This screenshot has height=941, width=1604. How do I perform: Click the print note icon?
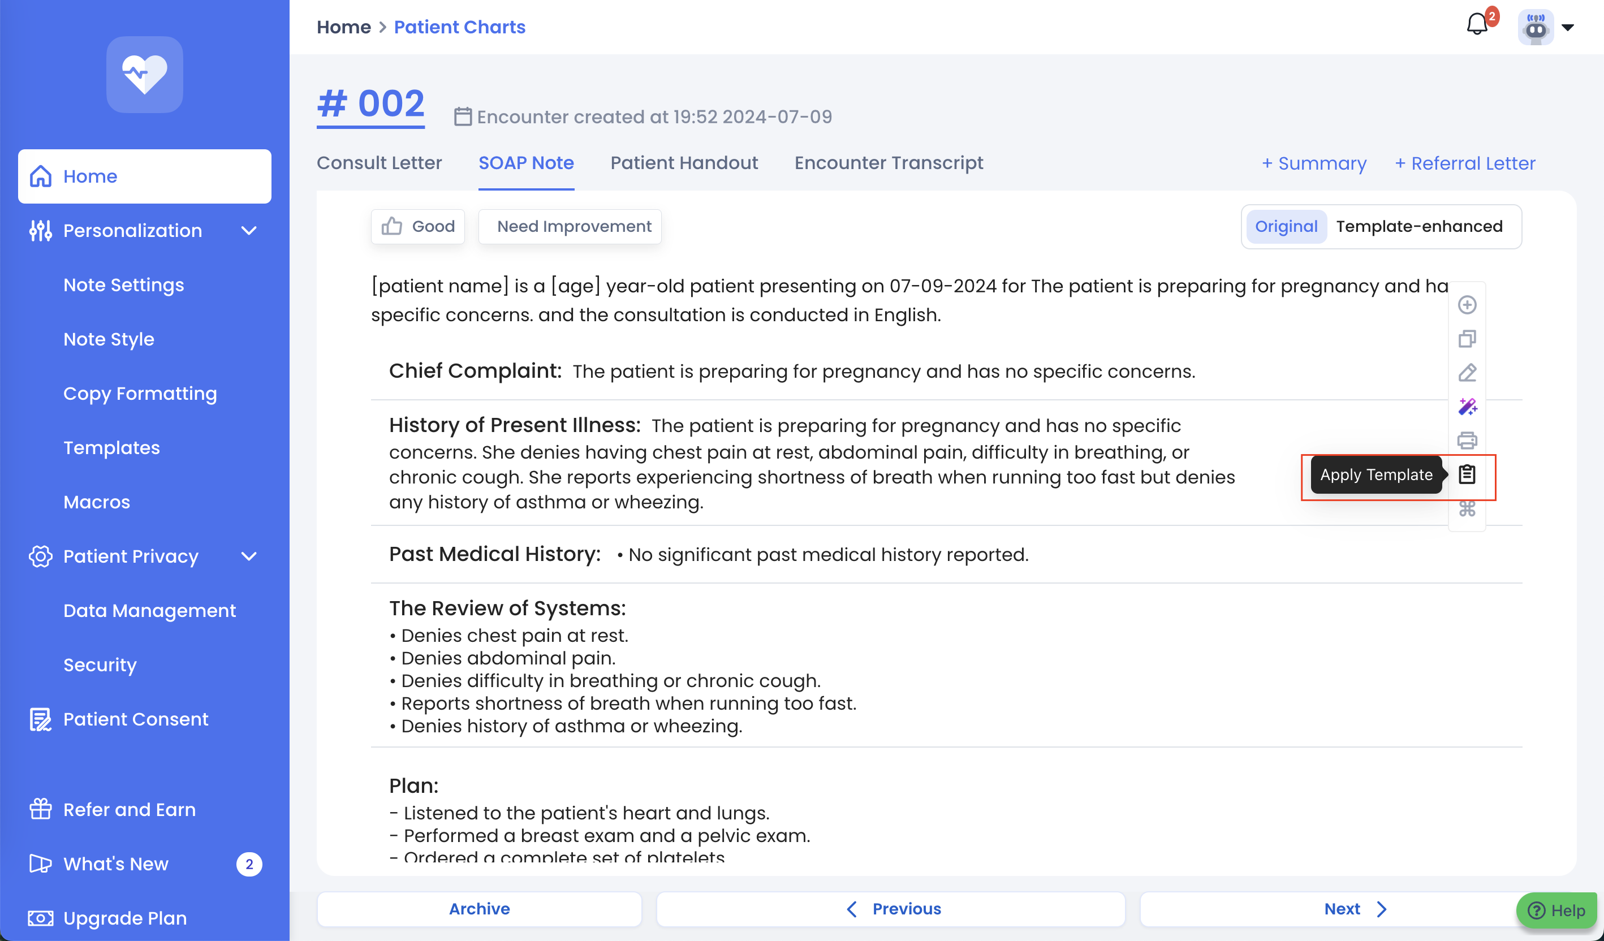coord(1467,441)
